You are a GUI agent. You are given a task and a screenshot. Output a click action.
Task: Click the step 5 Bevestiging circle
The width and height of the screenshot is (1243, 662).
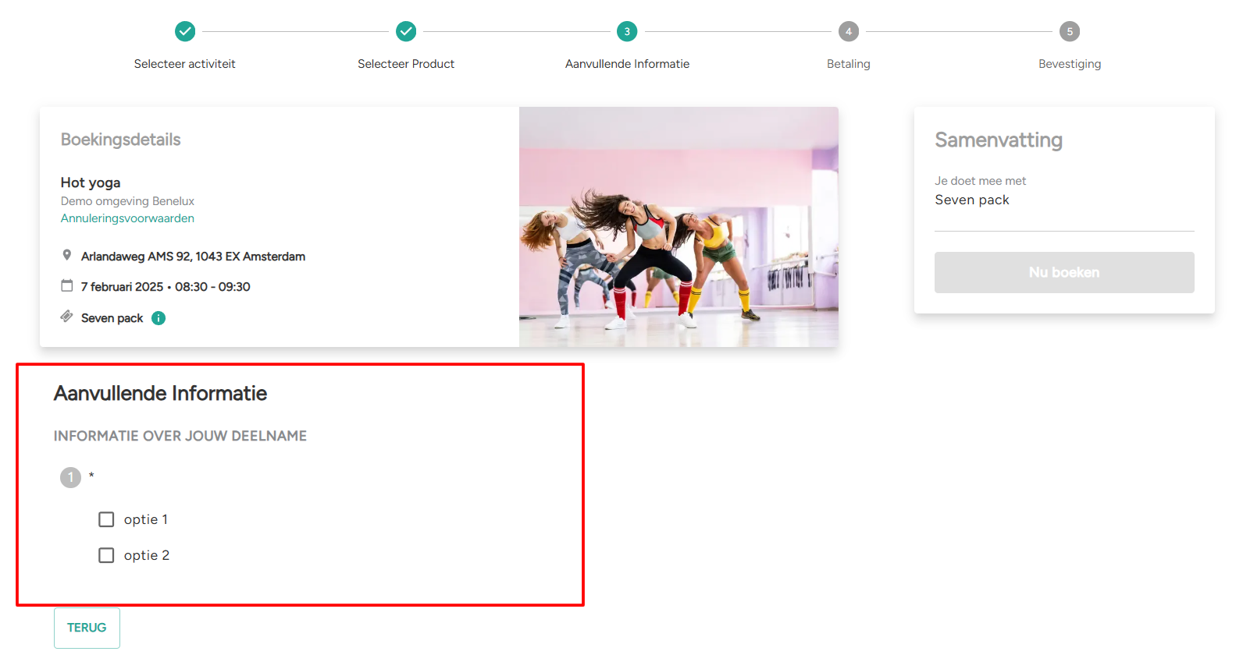pos(1070,31)
